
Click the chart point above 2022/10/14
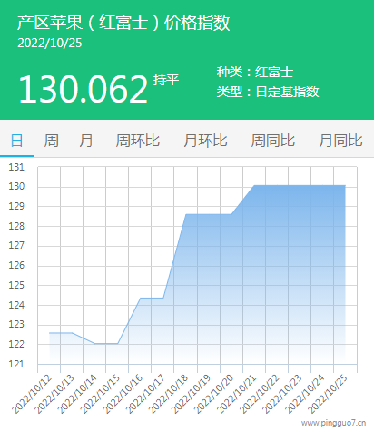pyautogui.click(x=94, y=344)
